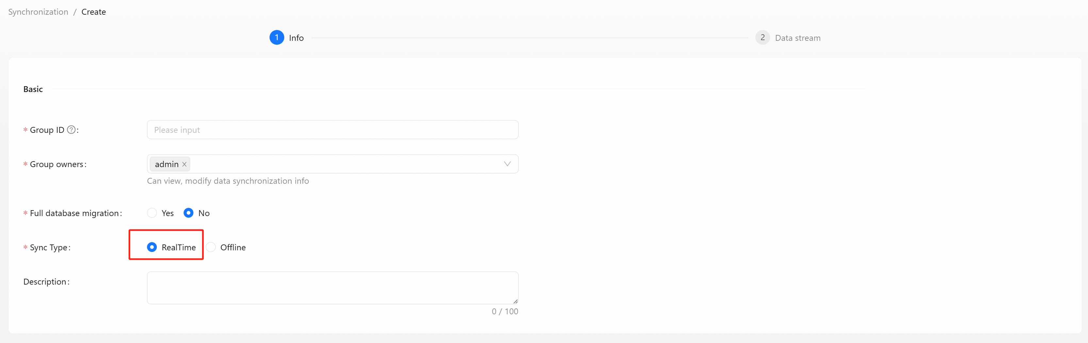1088x343 pixels.
Task: Expand the Group owners dropdown arrow
Action: point(507,164)
